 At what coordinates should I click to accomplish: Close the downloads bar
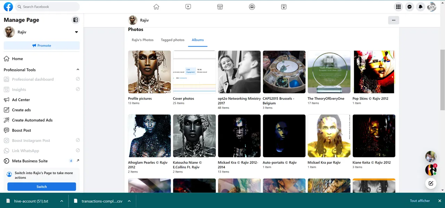439,201
